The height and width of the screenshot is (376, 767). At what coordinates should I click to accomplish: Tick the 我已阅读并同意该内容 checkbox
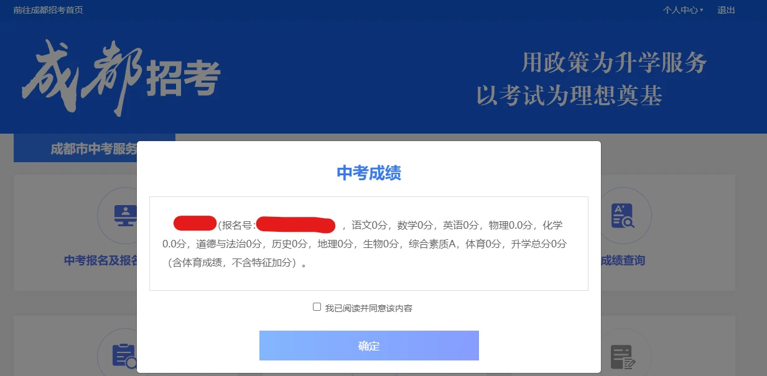(x=317, y=307)
